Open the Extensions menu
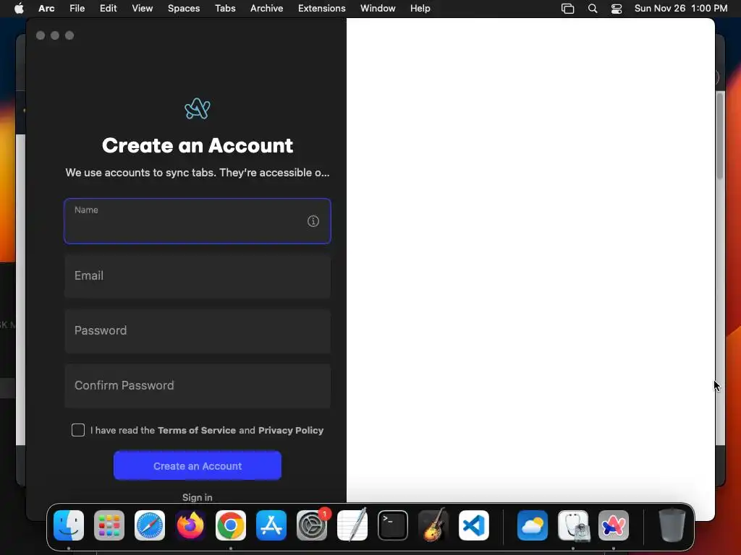 (x=322, y=8)
